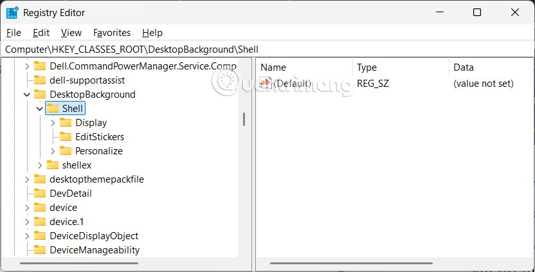Click the EditStickers folder icon

65,137
